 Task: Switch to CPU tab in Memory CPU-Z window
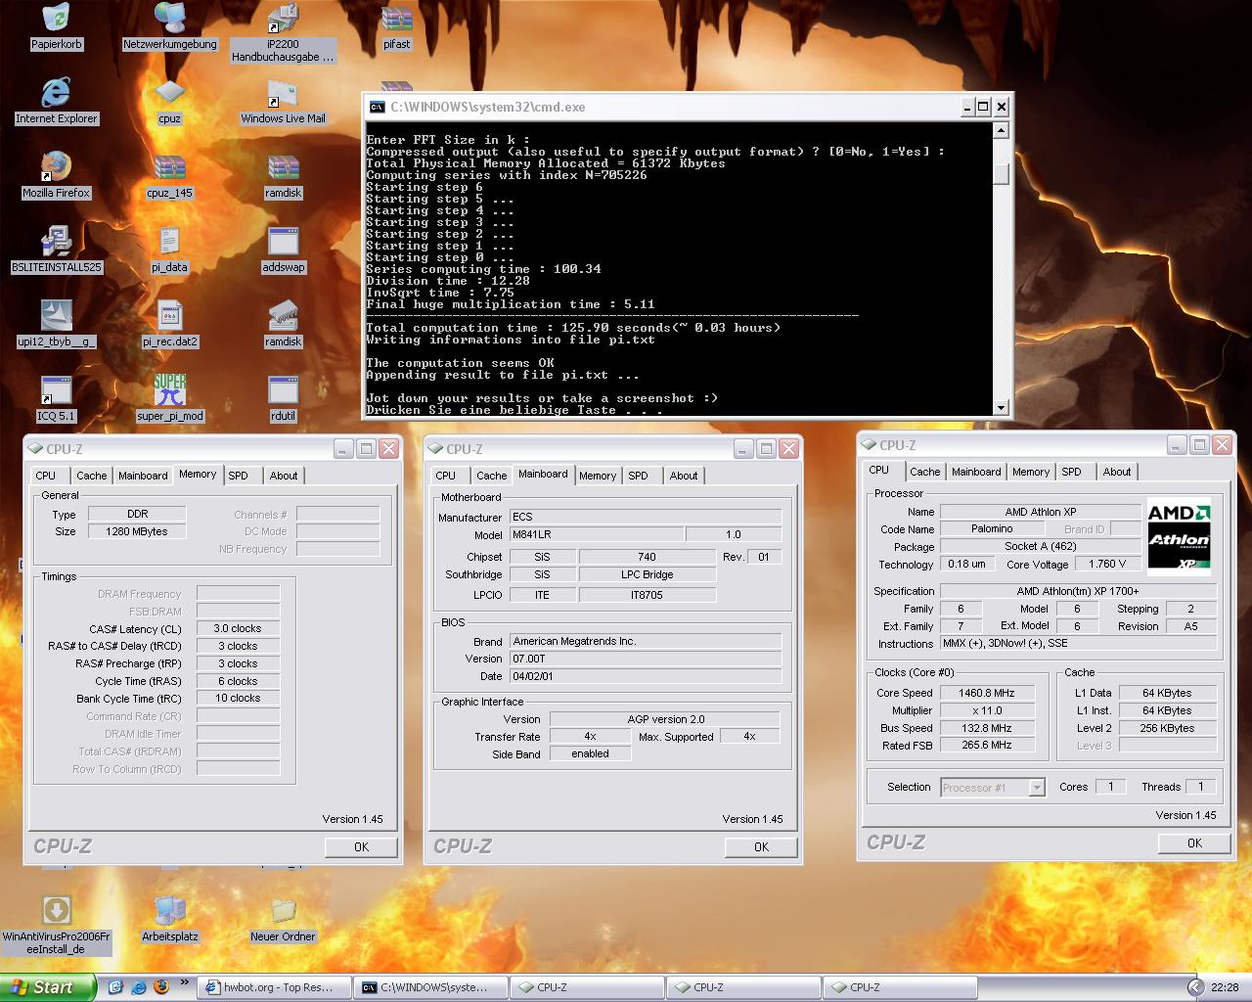pyautogui.click(x=46, y=476)
